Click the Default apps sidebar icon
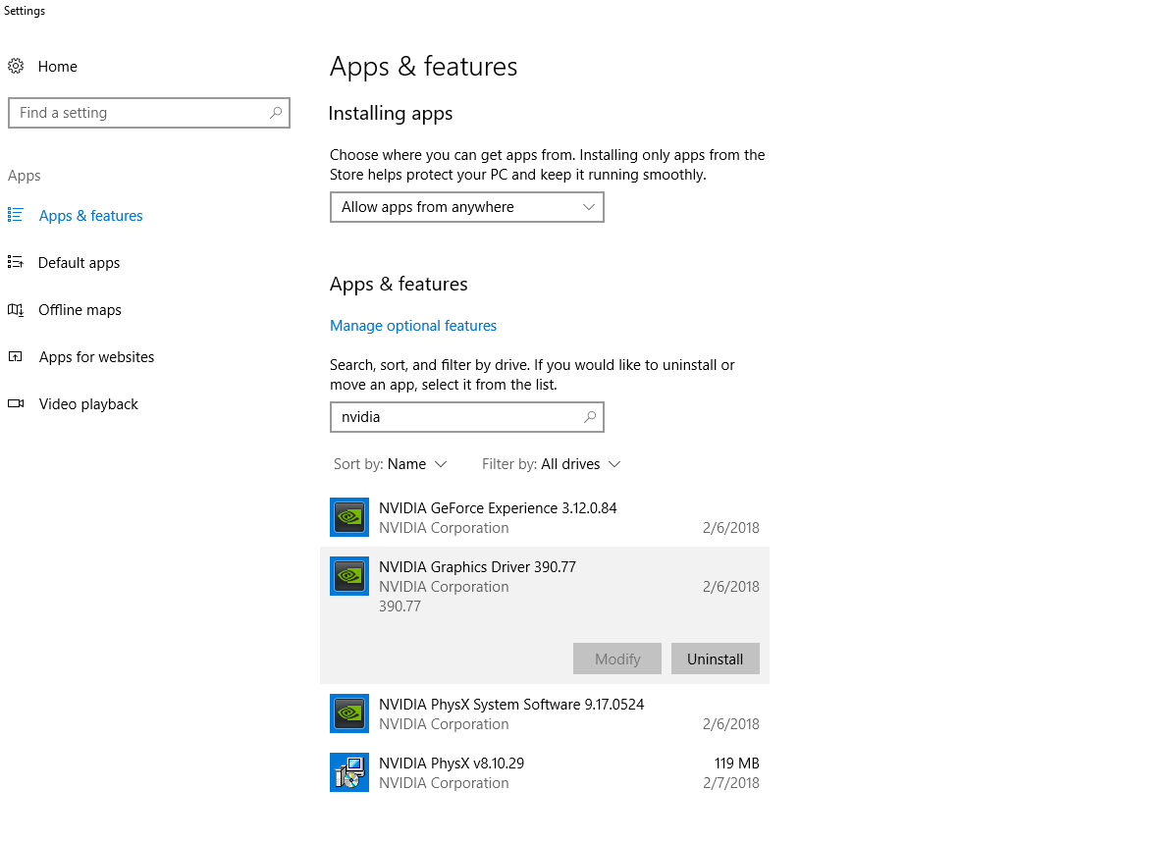The image size is (1173, 843). point(15,262)
